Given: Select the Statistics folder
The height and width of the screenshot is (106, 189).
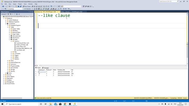Looking at the screenshot, I should (x=17, y=59).
